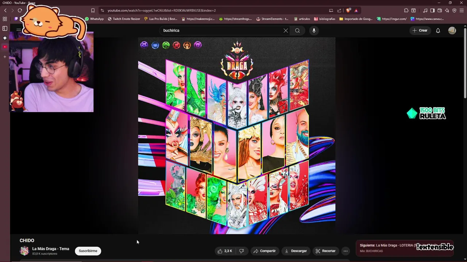Image resolution: width=467 pixels, height=262 pixels.
Task: Expand the Importado de Google bookmark folder
Action: click(x=356, y=19)
